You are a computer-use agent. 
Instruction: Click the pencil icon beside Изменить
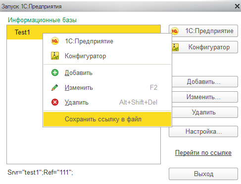point(55,87)
